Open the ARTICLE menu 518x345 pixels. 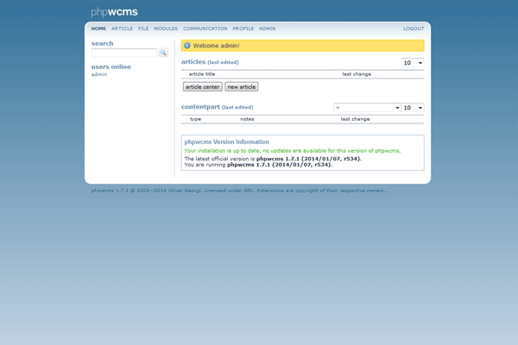(x=122, y=28)
